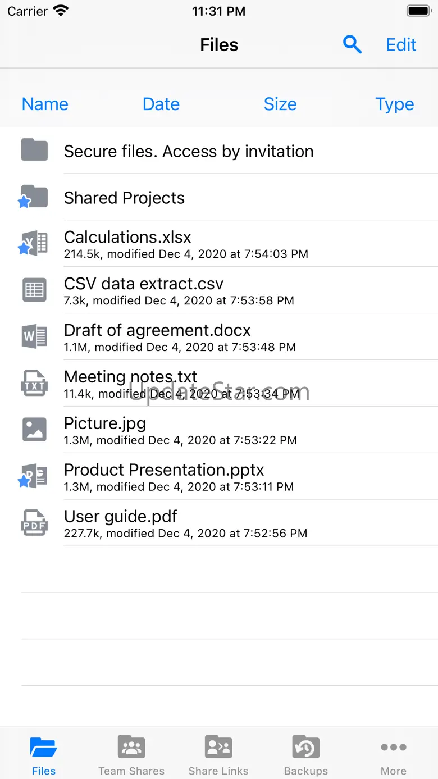Image resolution: width=438 pixels, height=779 pixels.
Task: Tap the search magnifier icon
Action: coord(352,44)
